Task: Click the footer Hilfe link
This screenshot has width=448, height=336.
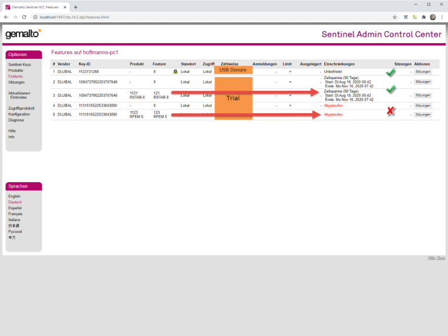Action: click(x=431, y=258)
